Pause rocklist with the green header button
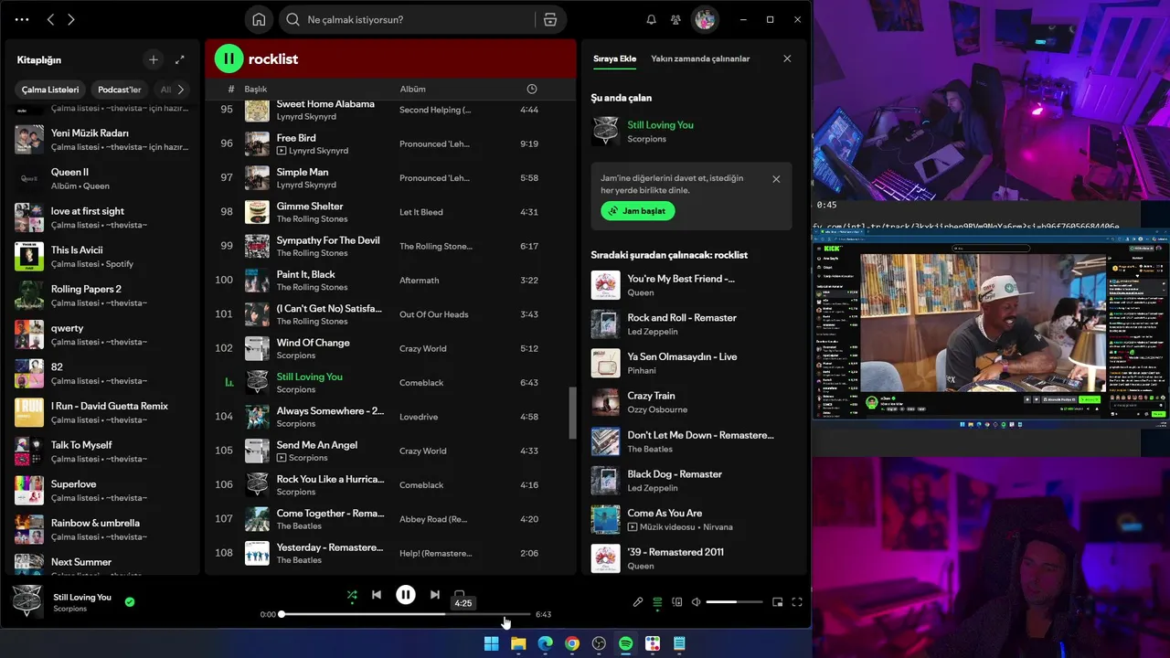 pos(229,58)
